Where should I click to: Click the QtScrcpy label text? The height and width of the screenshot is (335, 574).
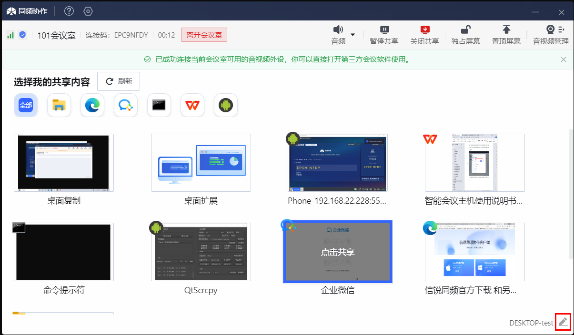pos(201,290)
